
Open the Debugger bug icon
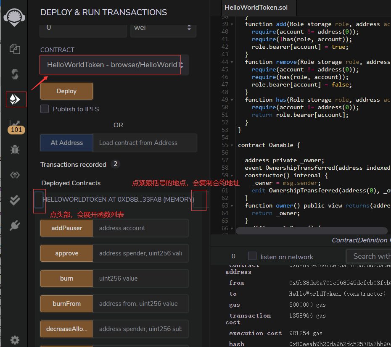[x=15, y=149]
